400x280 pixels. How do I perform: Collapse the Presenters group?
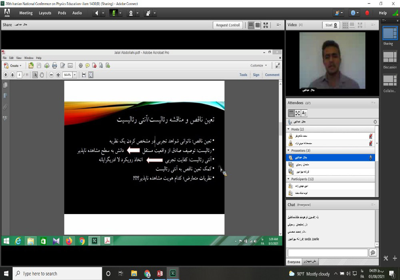[x=289, y=151]
